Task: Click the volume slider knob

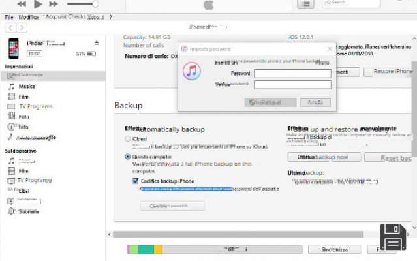Action: pyautogui.click(x=95, y=4)
